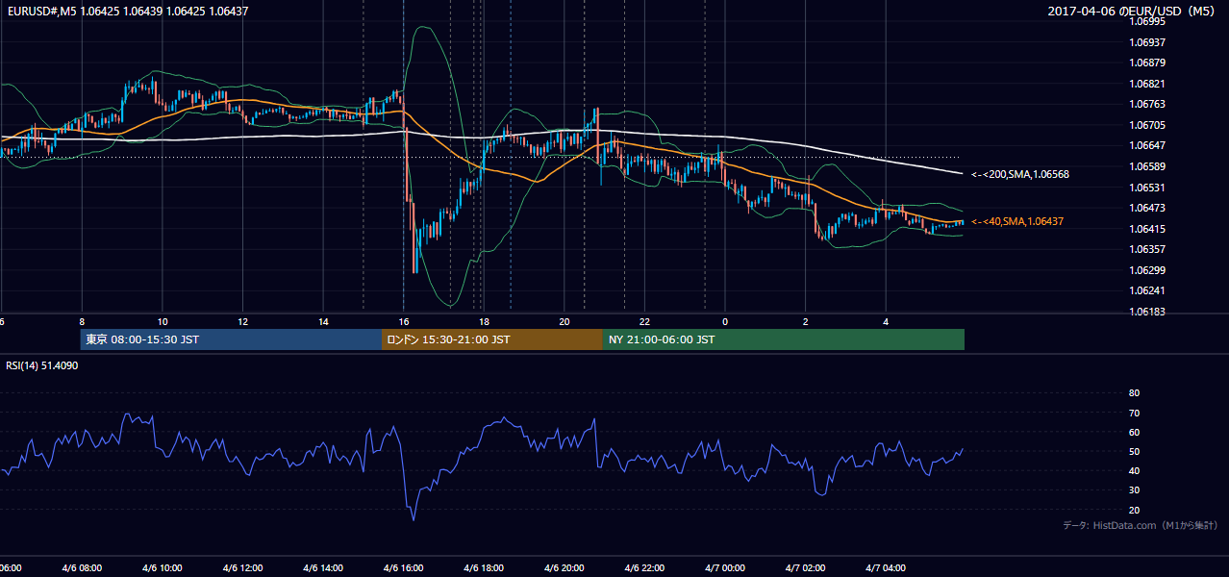Click the 4/7 02:00 time axis label
Viewport: 1229px width, 577px height.
point(805,568)
